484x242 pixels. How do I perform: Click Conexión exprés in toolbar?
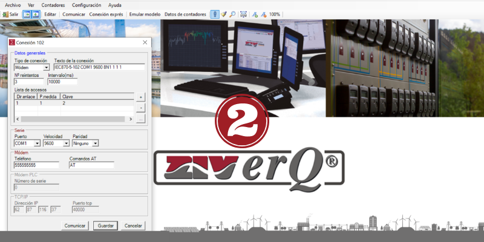(x=106, y=14)
